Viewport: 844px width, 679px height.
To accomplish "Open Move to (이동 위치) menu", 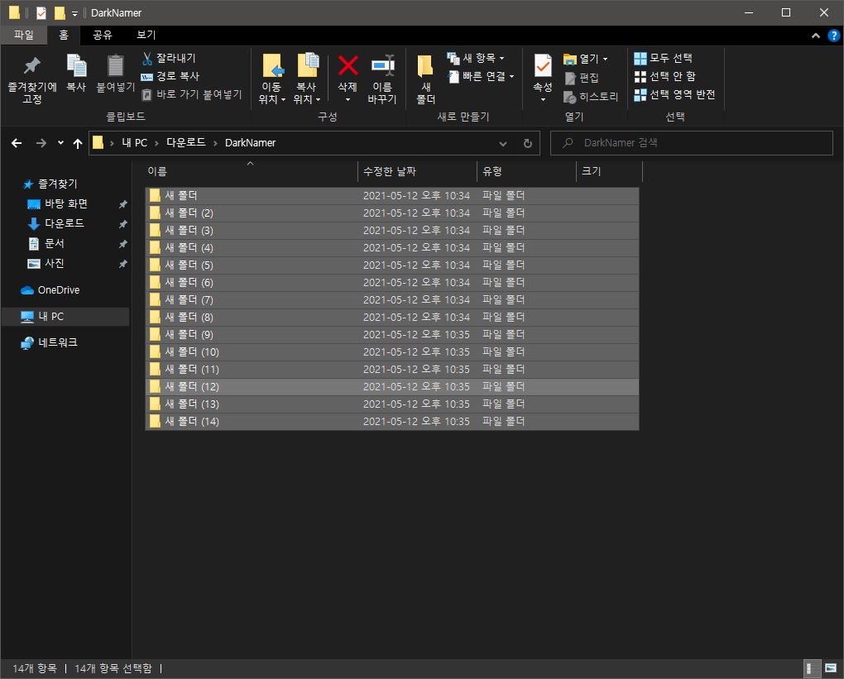I will (272, 79).
